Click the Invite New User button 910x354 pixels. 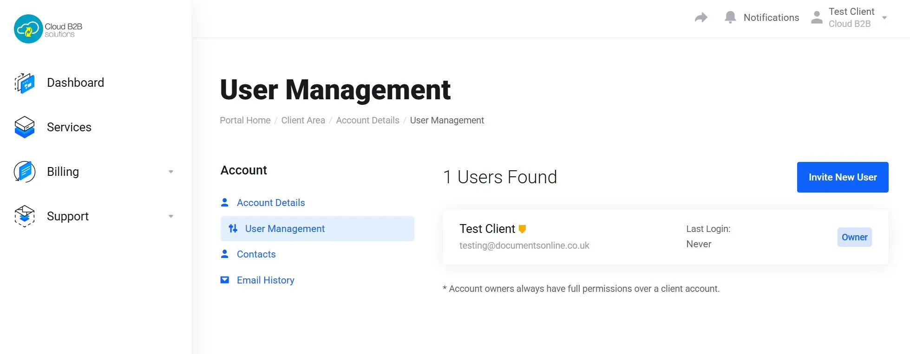[x=843, y=177]
